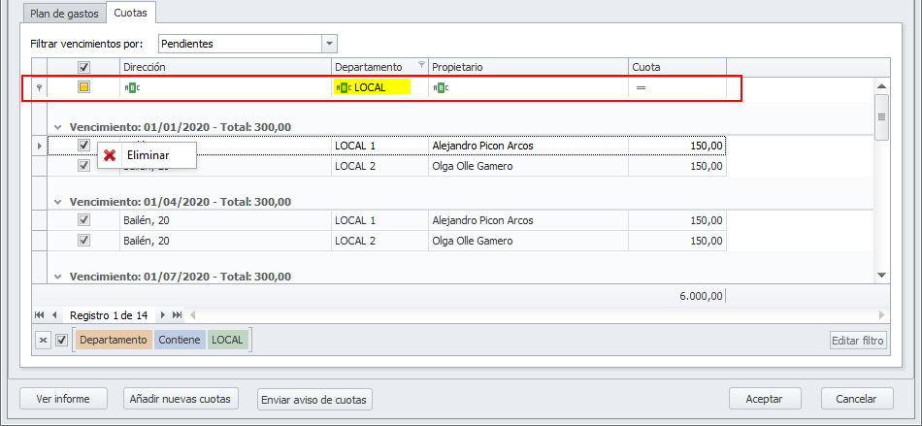Click the filter row pin indicator icon
This screenshot has height=426, width=922.
(40, 88)
